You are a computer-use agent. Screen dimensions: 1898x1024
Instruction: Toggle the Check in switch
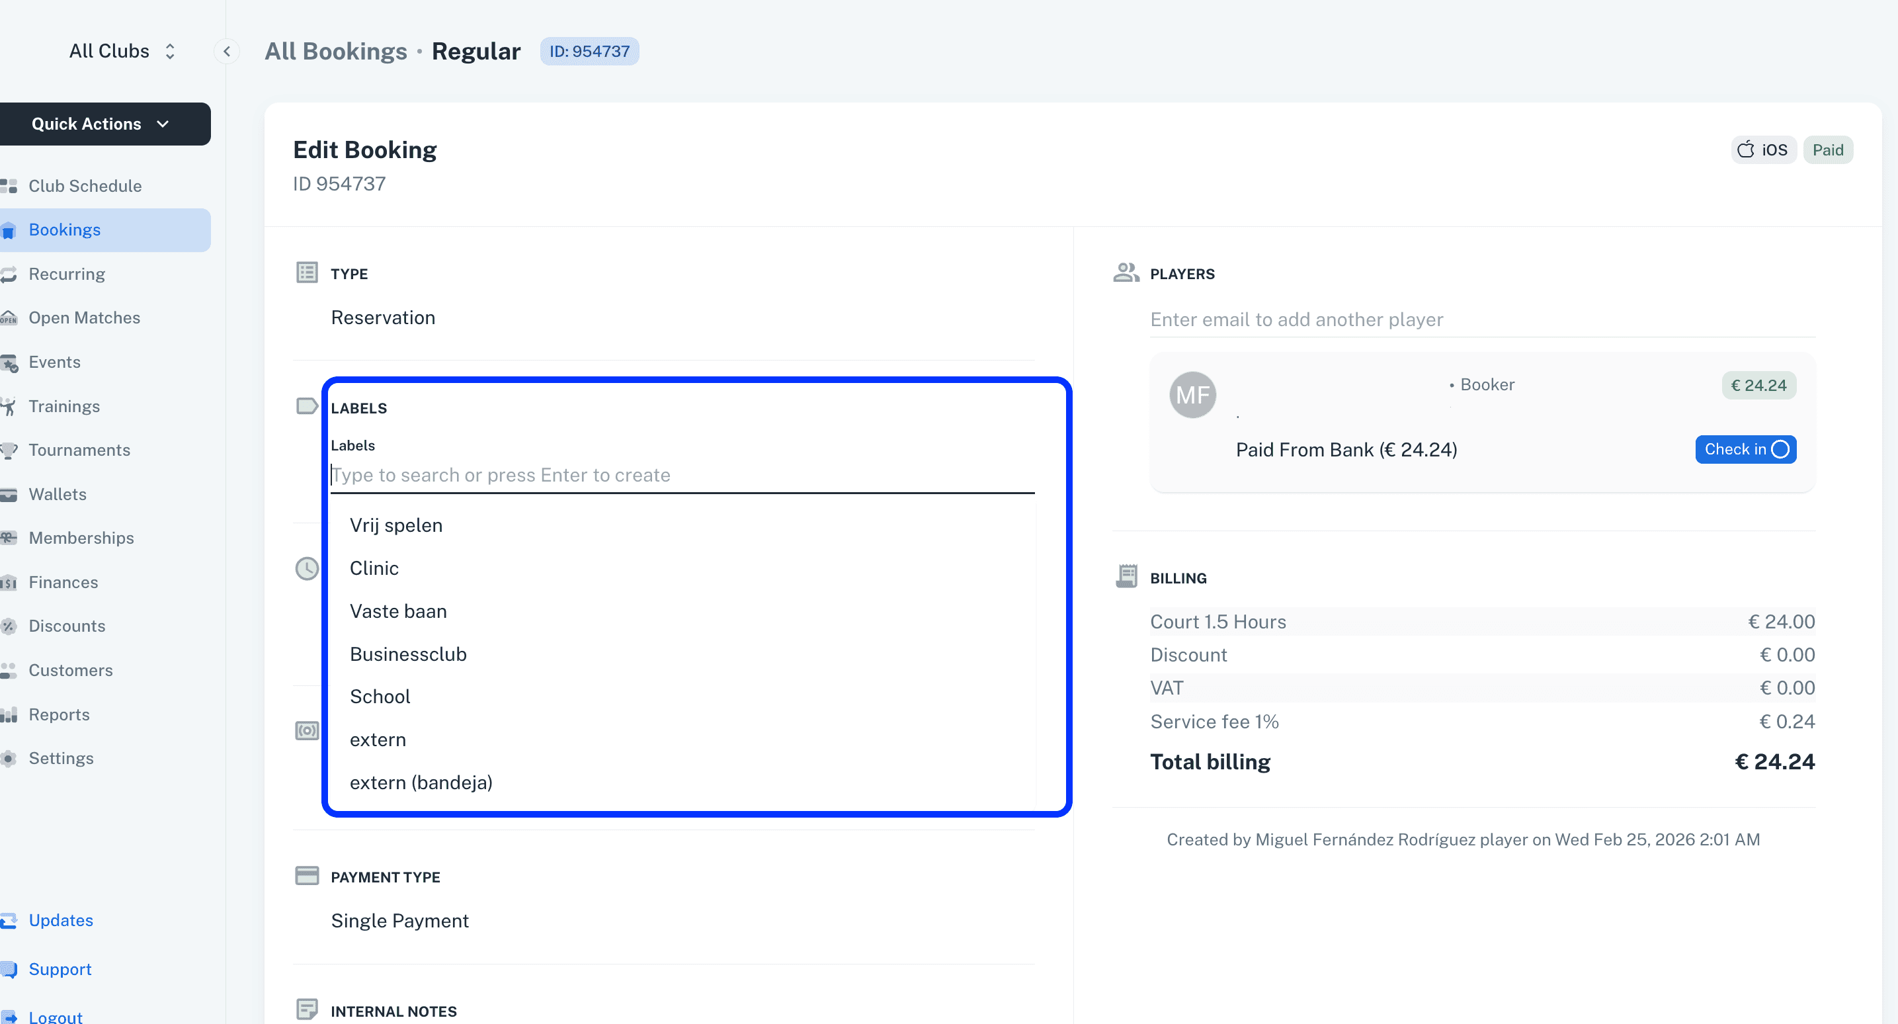(x=1745, y=450)
